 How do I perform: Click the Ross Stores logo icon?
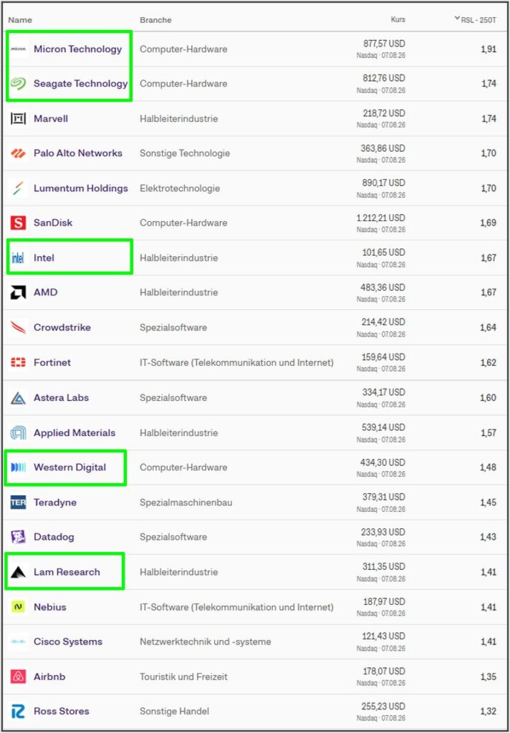tap(18, 712)
